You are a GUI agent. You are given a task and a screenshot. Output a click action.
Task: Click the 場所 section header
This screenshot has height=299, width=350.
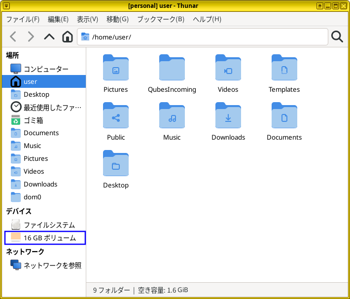12,55
